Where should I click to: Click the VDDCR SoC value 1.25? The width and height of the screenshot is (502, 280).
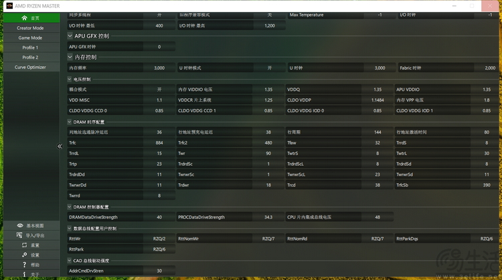click(268, 100)
